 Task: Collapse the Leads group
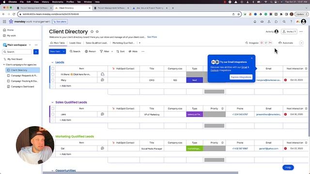tap(52, 62)
